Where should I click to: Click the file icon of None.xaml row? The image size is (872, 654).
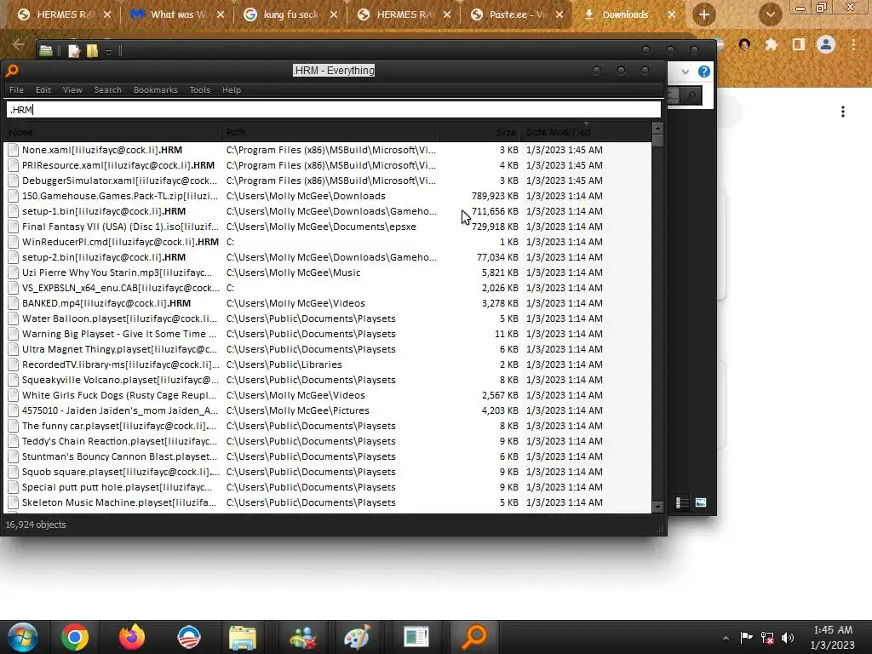(x=13, y=150)
